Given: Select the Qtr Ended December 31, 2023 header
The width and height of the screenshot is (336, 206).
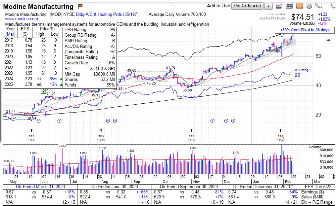Looking at the screenshot, I should click(263, 187).
